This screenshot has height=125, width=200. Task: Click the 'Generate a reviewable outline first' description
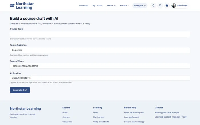(50, 24)
